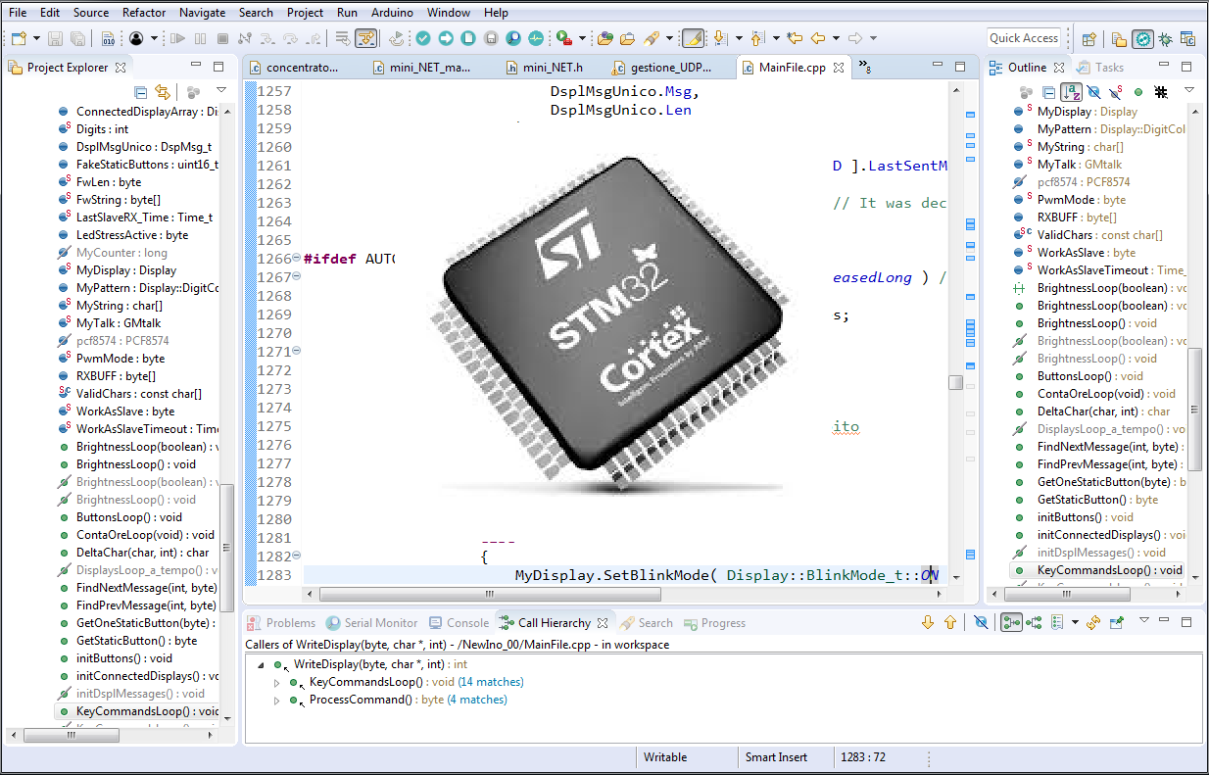The height and width of the screenshot is (775, 1209).
Task: Click the "Smart Insert" status bar entry
Action: click(x=777, y=757)
